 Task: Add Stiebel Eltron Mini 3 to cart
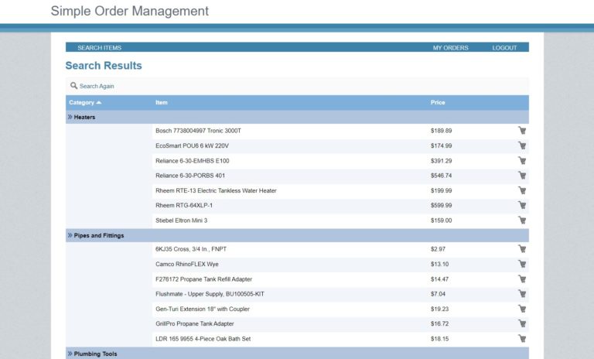522,221
